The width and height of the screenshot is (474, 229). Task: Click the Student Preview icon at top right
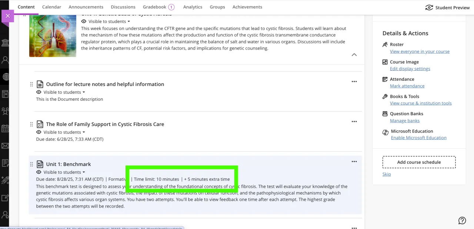429,7
